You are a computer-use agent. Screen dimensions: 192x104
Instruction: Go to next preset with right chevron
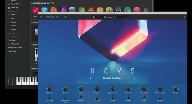(134, 78)
